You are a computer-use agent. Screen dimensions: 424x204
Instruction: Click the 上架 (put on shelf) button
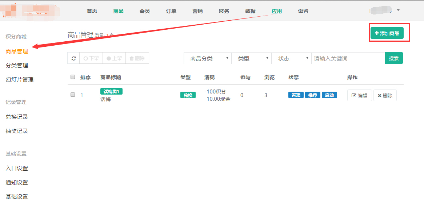click(x=114, y=58)
